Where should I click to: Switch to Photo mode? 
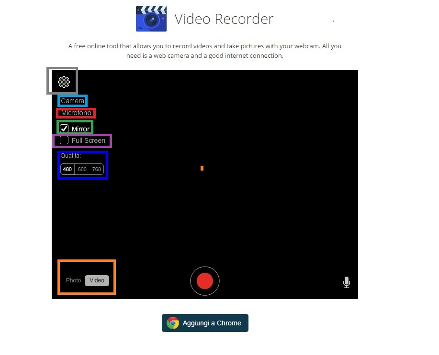[x=73, y=280]
